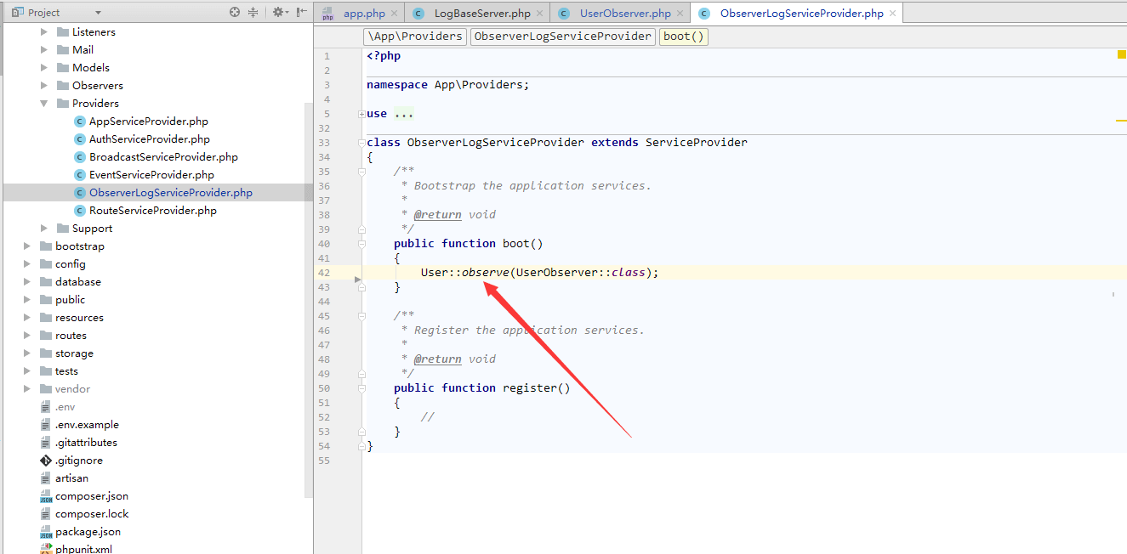Expand the Listeners folder
This screenshot has height=554, width=1127.
click(x=44, y=31)
